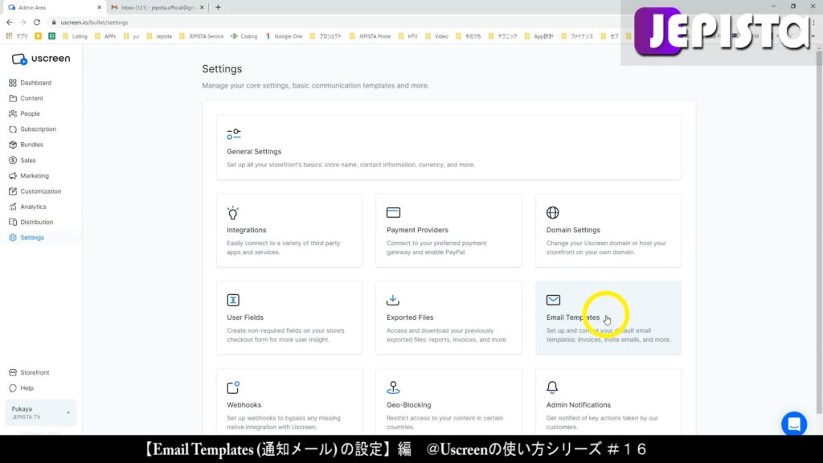Click the browser back arrow
The height and width of the screenshot is (463, 823).
tap(10, 23)
